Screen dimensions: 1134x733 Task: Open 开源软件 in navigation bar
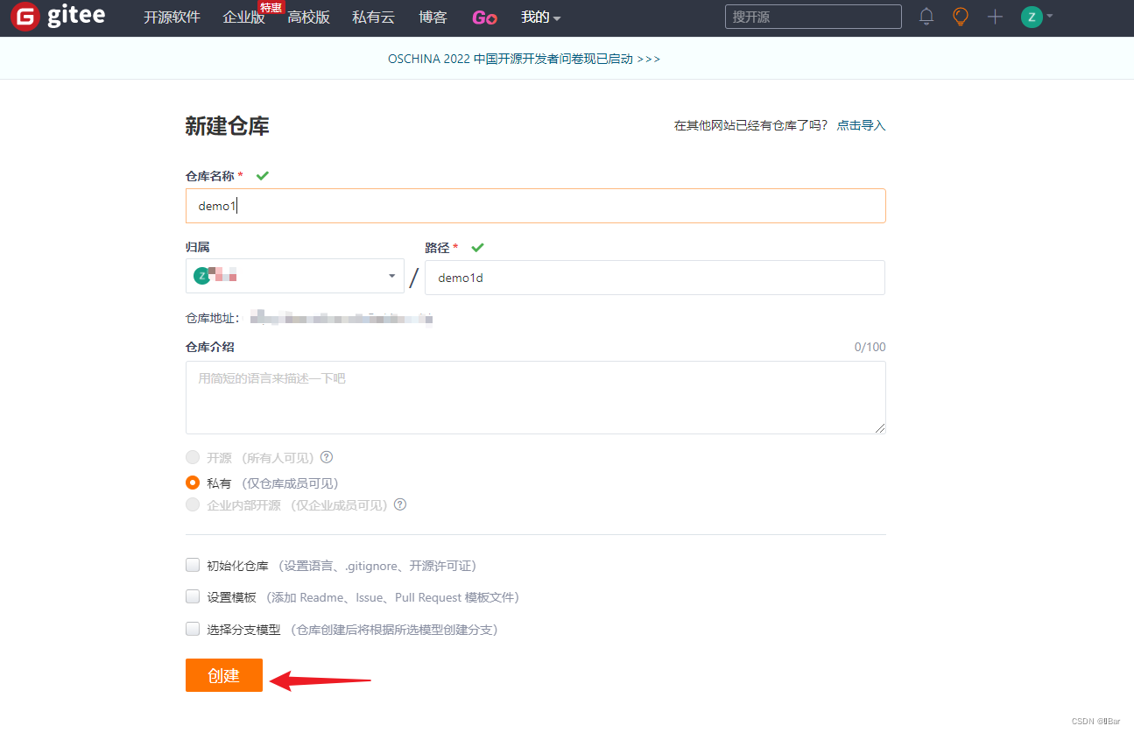tap(172, 18)
